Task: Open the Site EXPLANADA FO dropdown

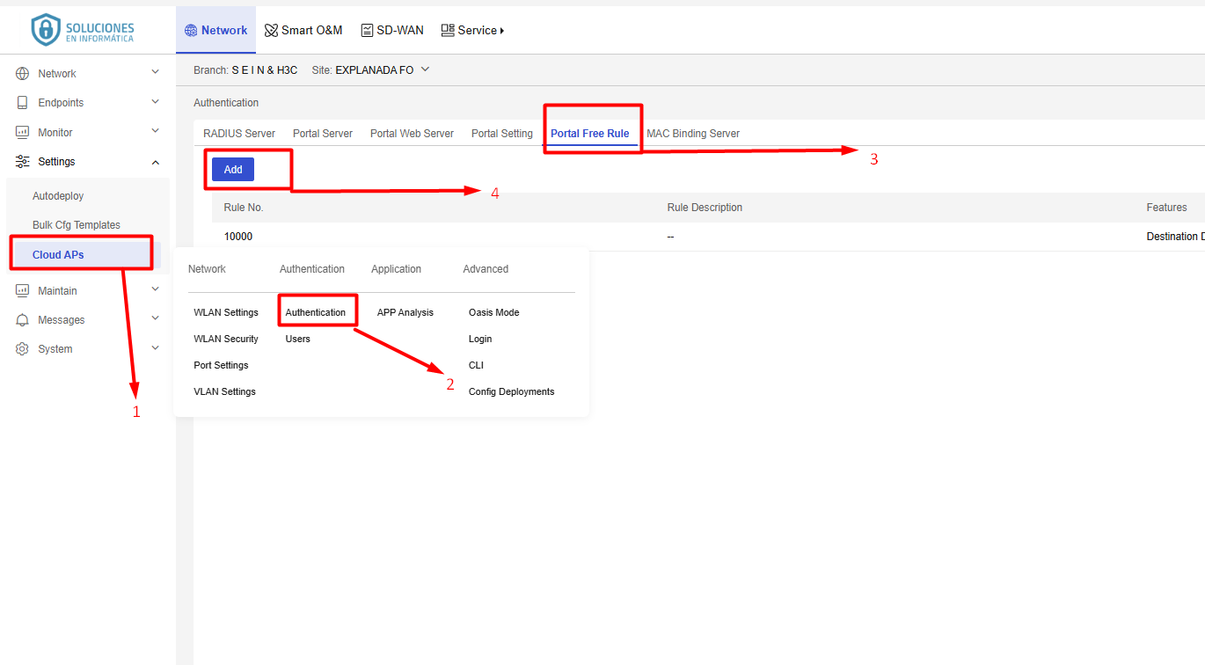Action: pyautogui.click(x=425, y=69)
